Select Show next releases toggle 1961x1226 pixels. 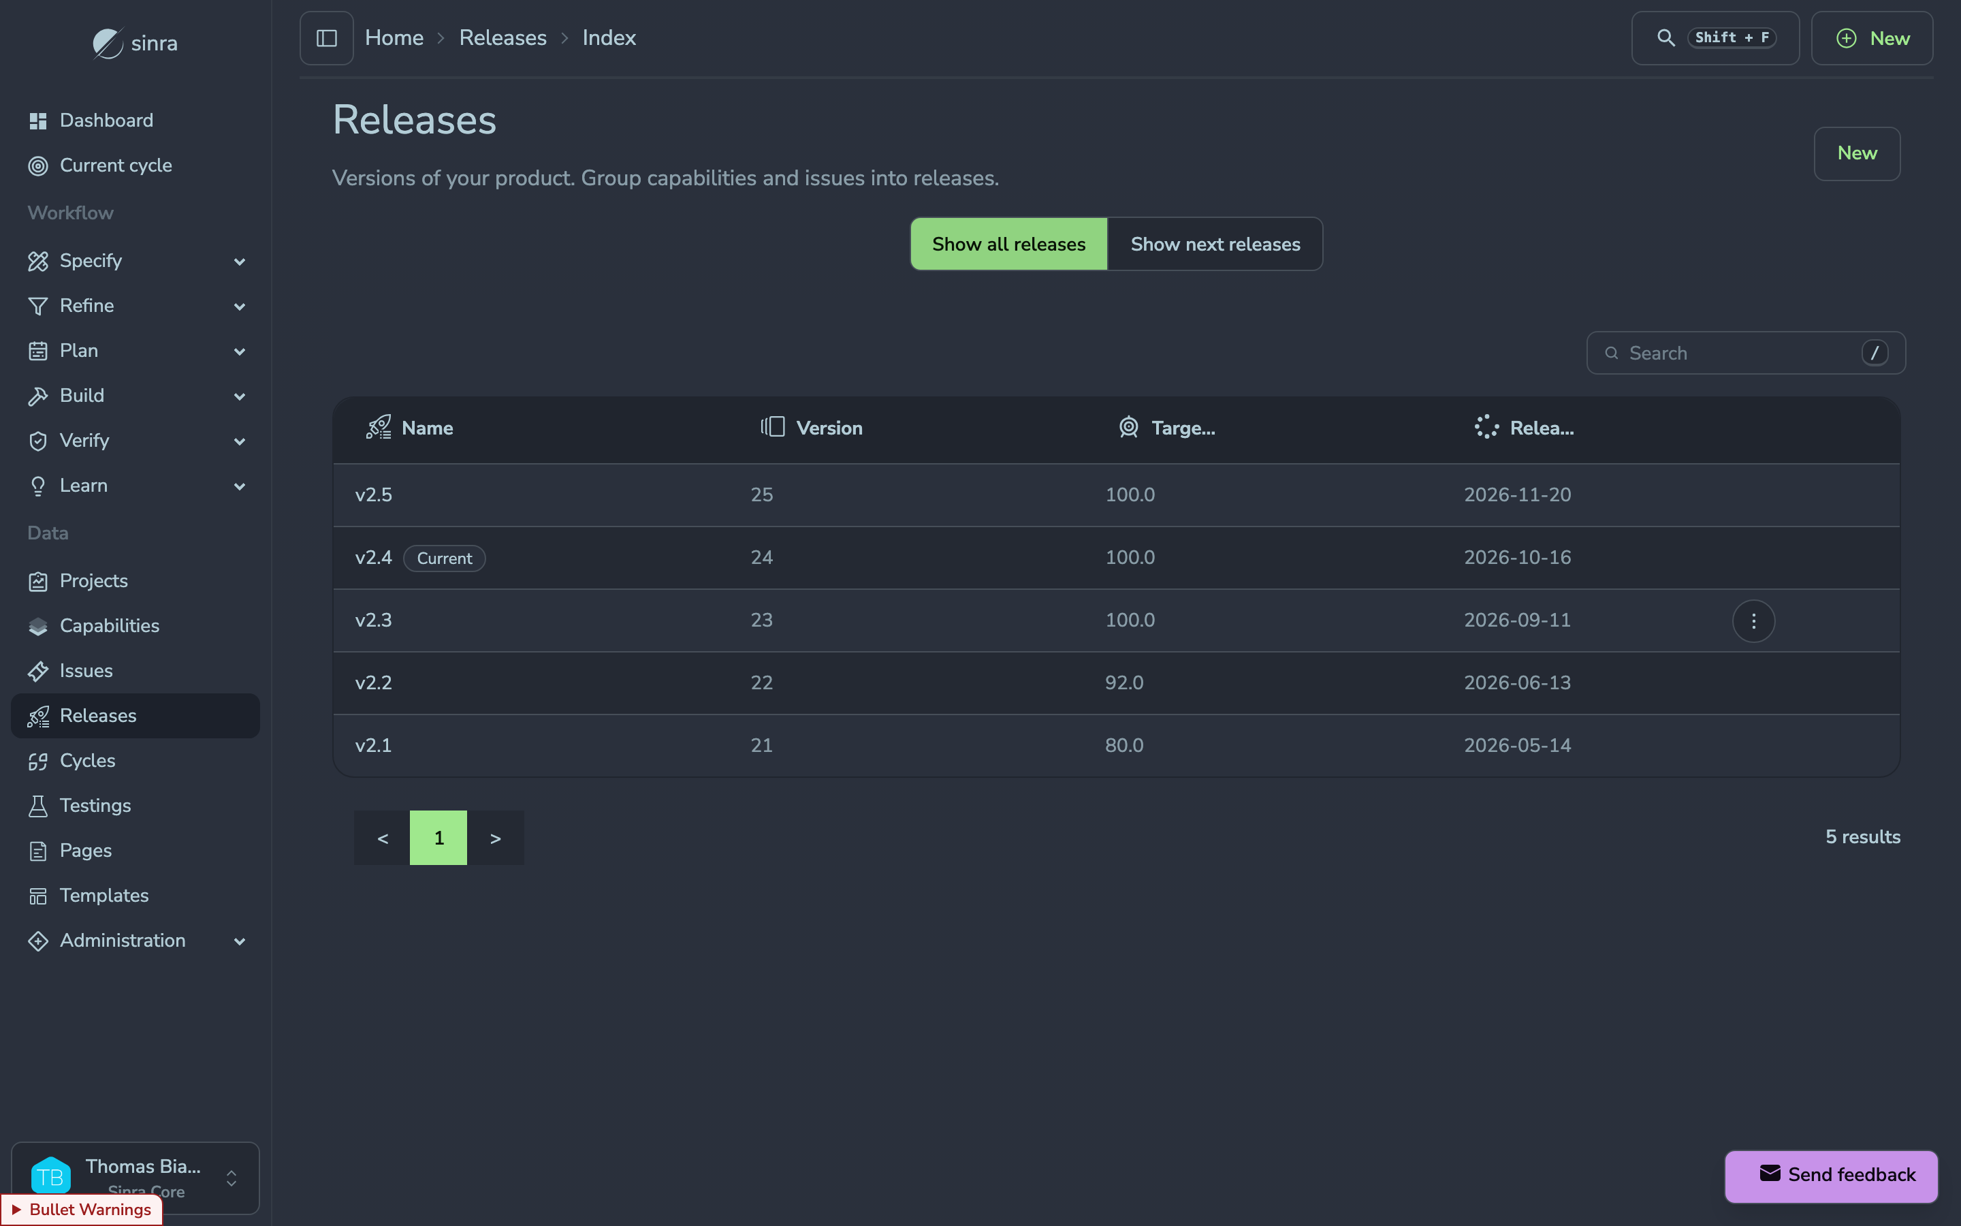pos(1215,244)
